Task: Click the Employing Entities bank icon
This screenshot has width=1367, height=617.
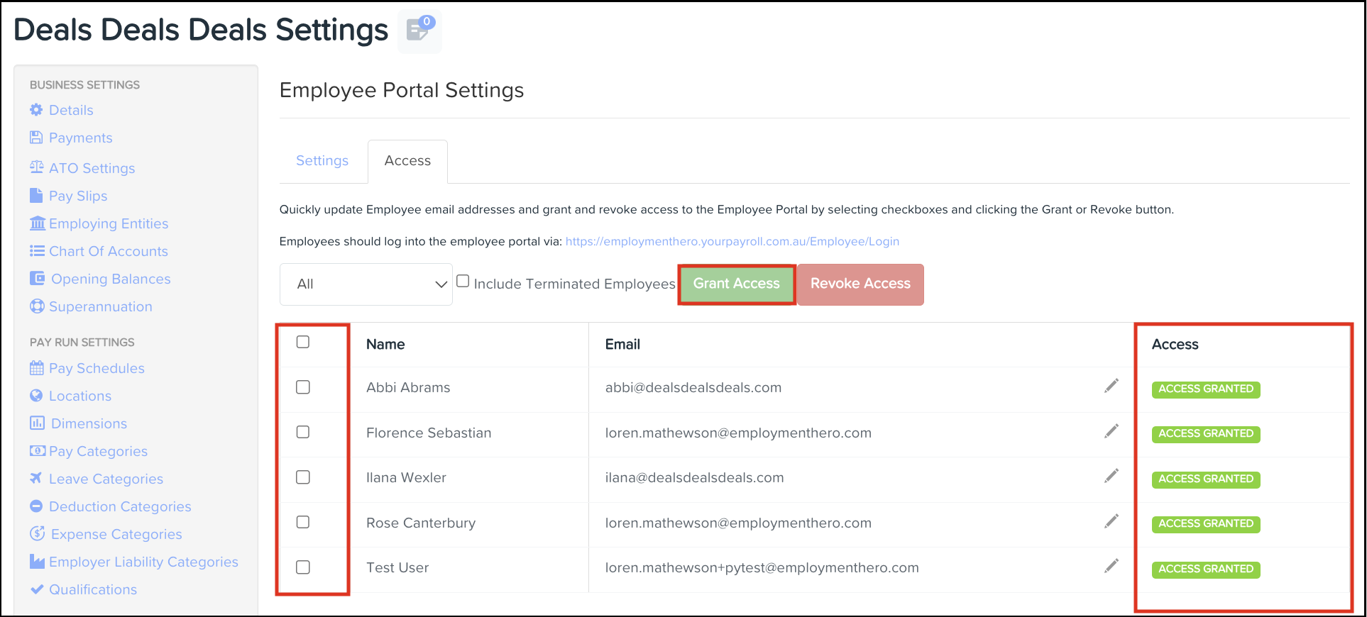Action: [x=38, y=223]
